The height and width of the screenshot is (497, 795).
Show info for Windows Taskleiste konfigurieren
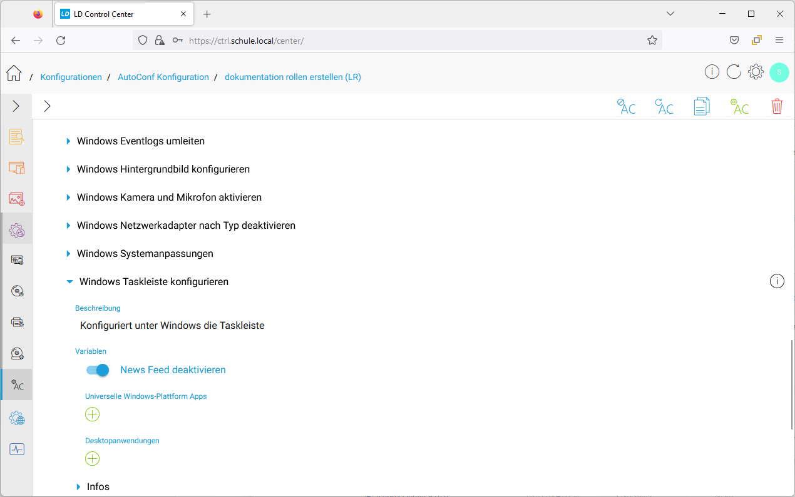[x=777, y=281]
